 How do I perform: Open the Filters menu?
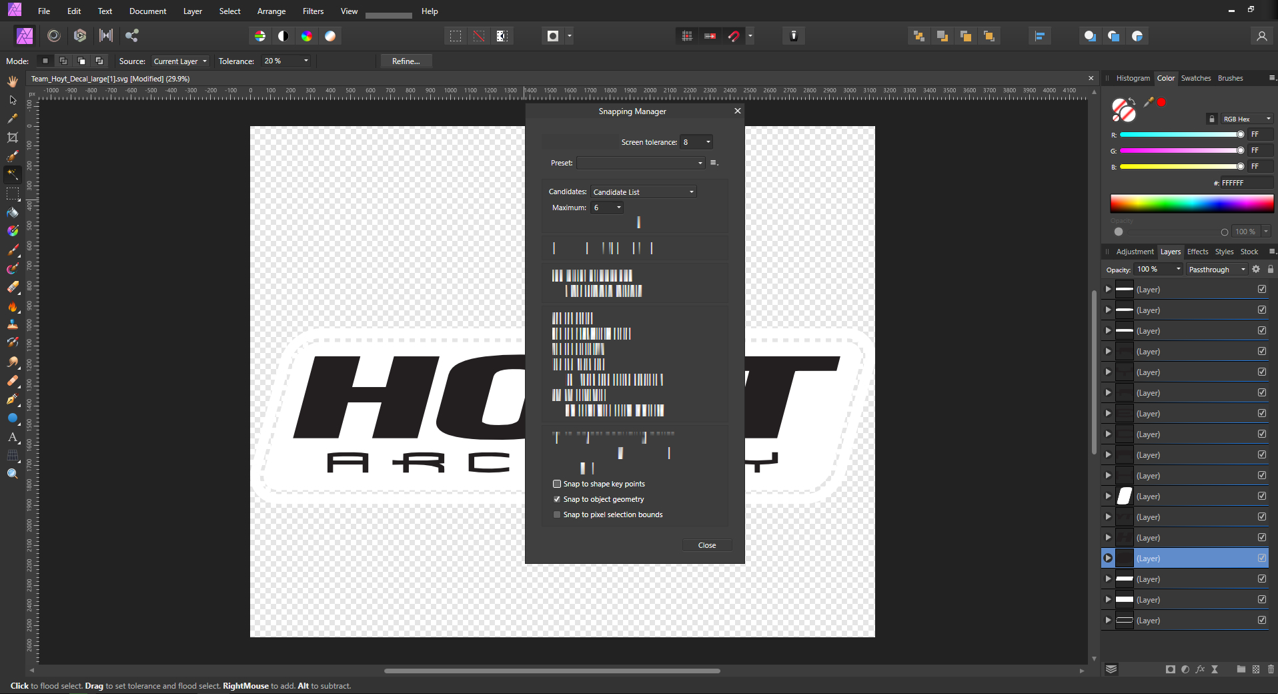(x=313, y=11)
